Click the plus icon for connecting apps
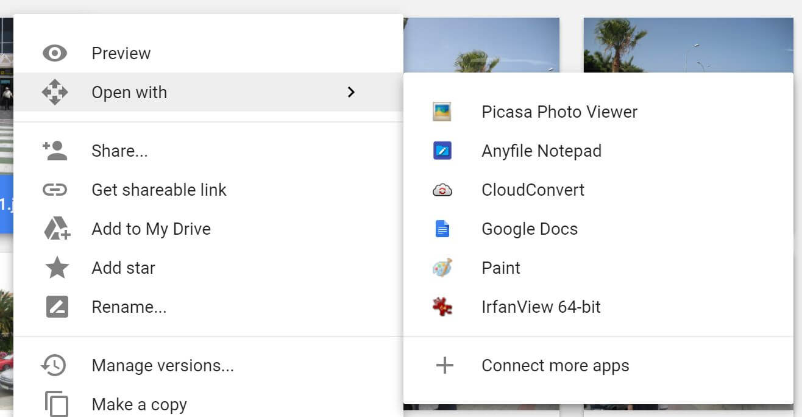 (444, 366)
